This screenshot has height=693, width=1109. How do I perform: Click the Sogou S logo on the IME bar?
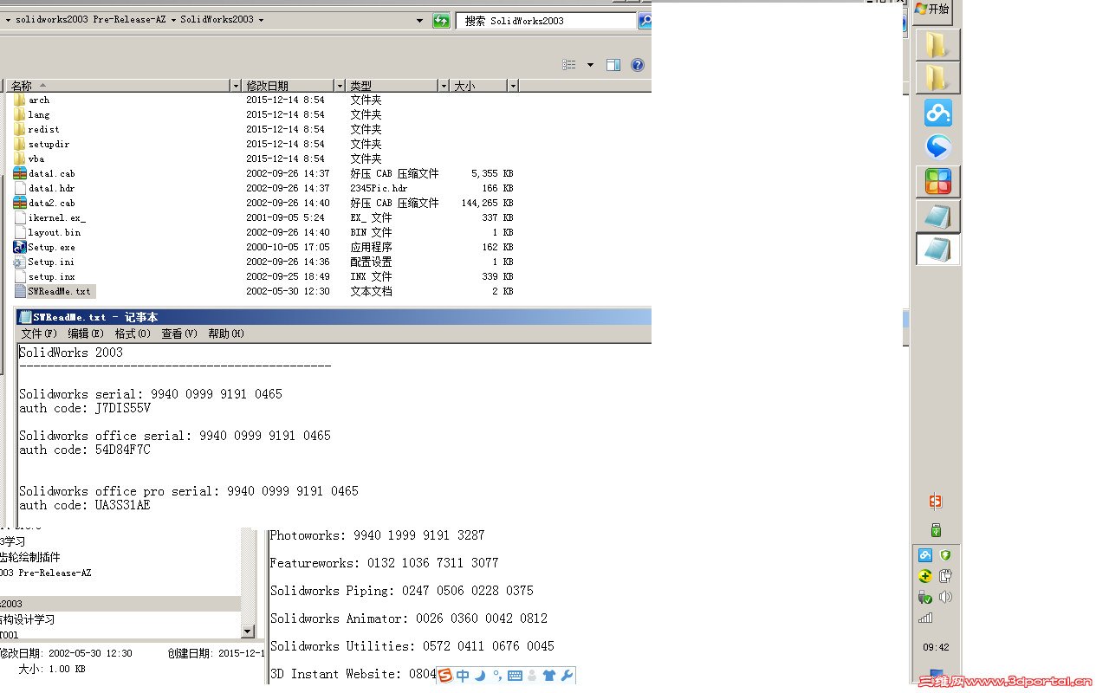[445, 676]
